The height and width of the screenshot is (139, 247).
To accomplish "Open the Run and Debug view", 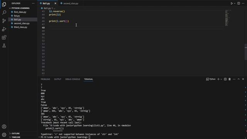I will 4,29.
